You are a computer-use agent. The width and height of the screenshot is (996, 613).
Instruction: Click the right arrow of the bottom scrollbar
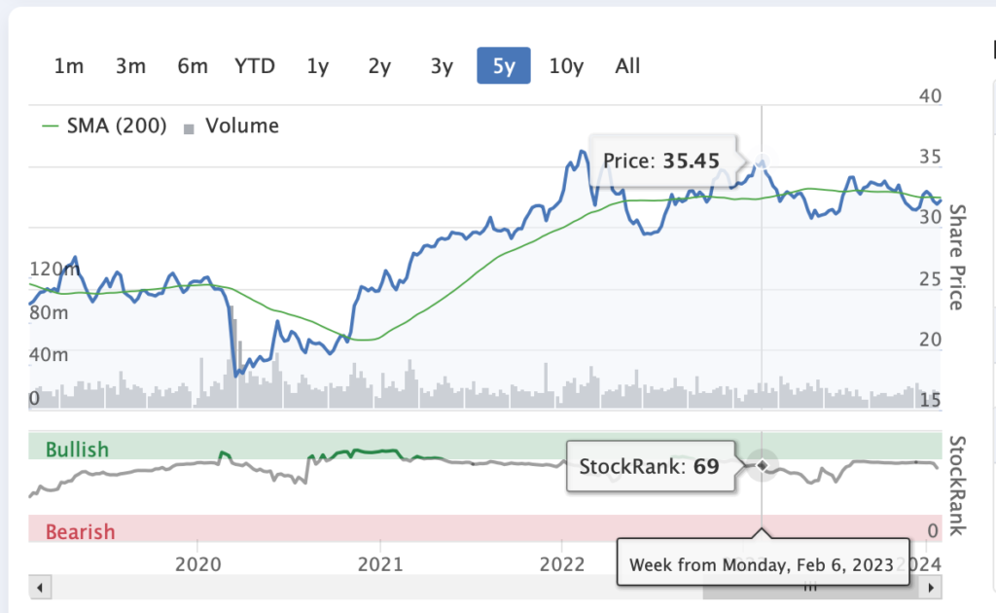click(x=929, y=587)
